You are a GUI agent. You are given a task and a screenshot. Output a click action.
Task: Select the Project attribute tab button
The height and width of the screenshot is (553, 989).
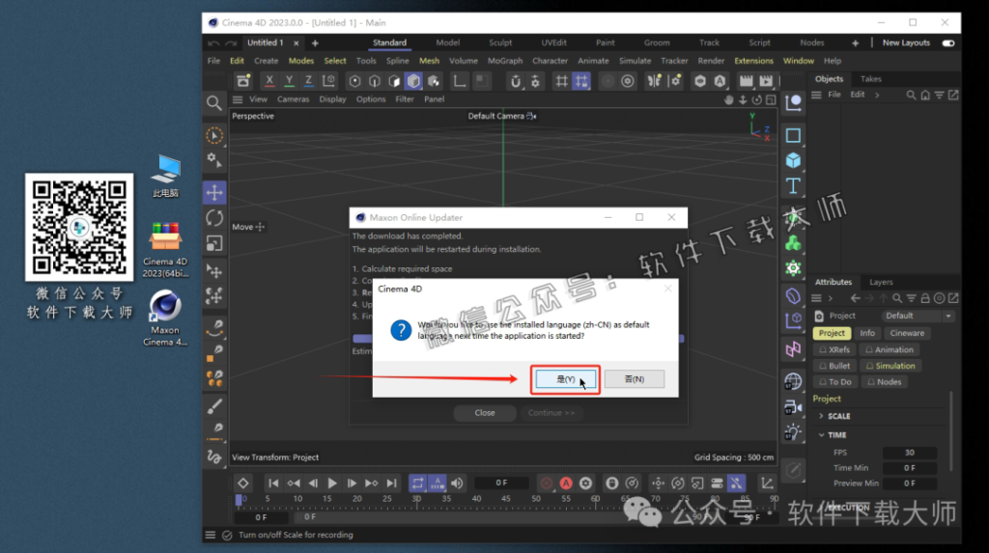pos(832,333)
